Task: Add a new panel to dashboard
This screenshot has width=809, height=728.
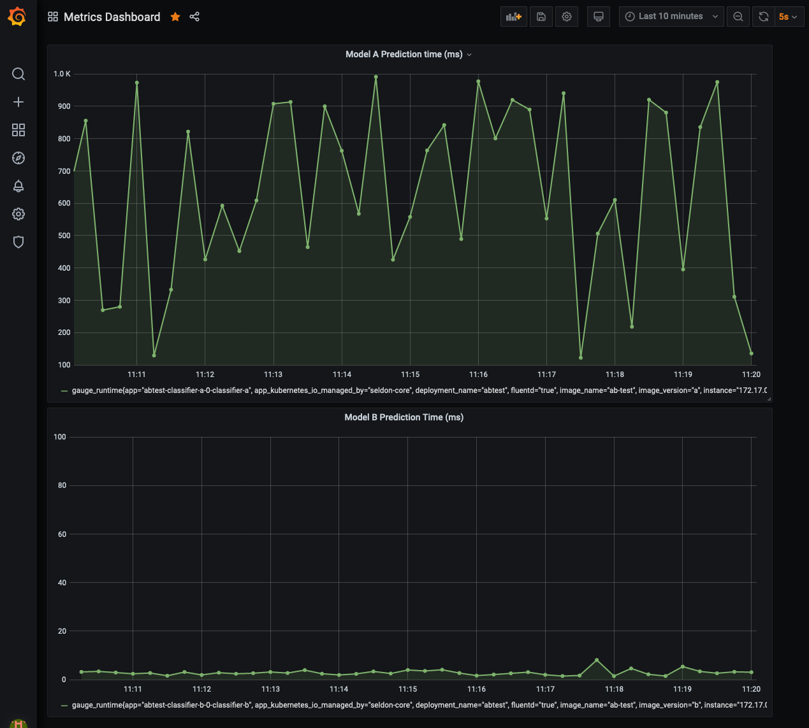Action: pos(514,17)
